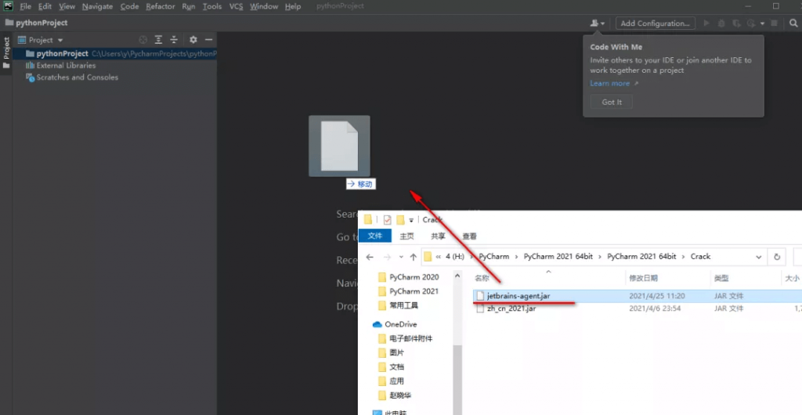
Task: Select OneDrive in Explorer sidebar
Action: (400, 324)
